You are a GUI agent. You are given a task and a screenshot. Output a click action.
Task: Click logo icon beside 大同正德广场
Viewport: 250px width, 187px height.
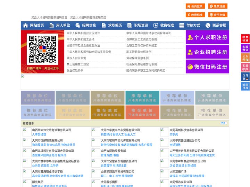(164, 173)
